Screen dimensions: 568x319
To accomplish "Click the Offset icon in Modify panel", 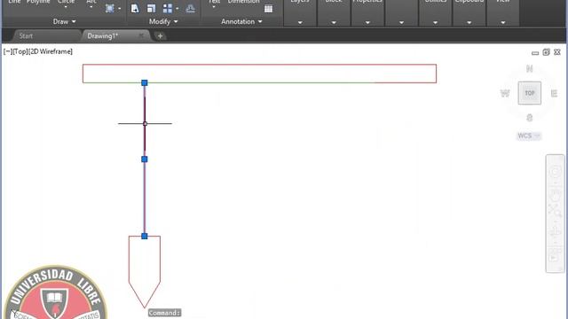I will (x=191, y=8).
